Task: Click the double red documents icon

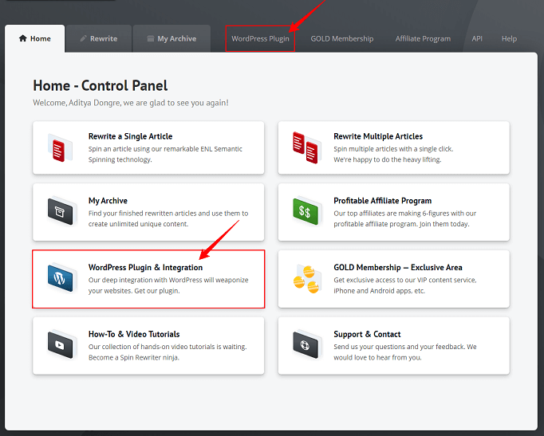Action: [306, 147]
